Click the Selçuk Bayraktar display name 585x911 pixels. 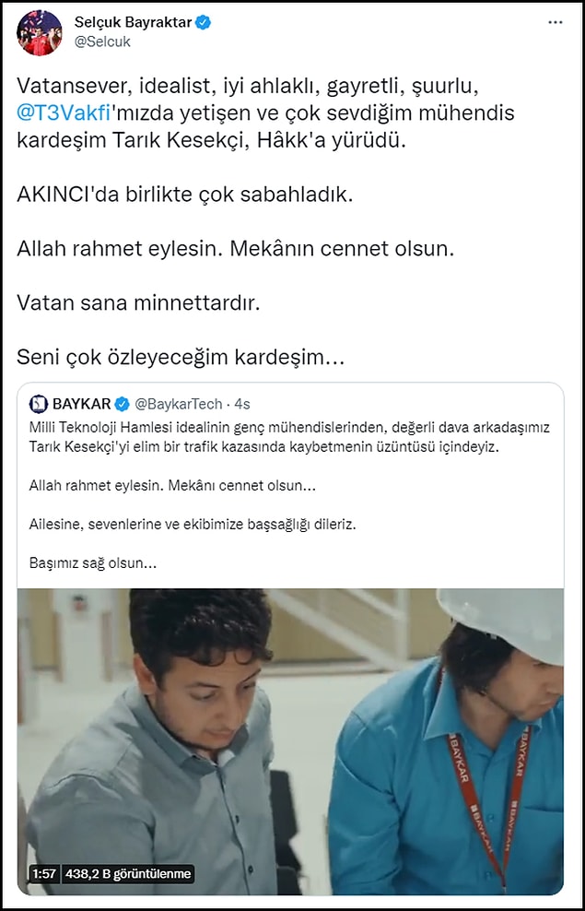pos(133,23)
